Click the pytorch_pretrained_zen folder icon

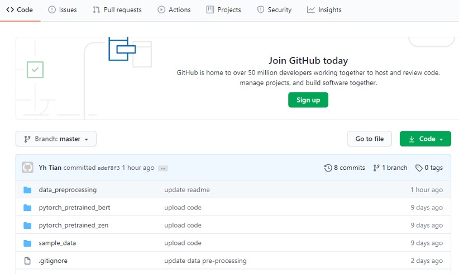(x=27, y=226)
